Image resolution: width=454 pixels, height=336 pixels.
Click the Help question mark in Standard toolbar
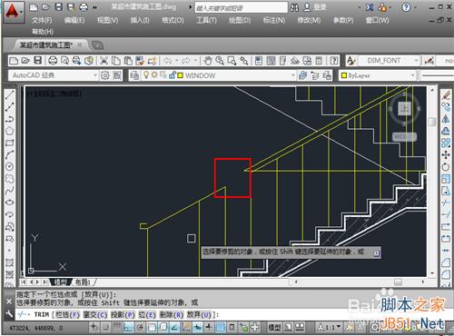(x=334, y=61)
